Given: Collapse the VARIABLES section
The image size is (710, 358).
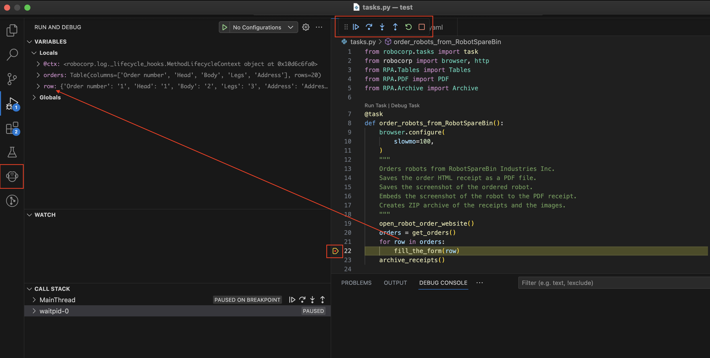Looking at the screenshot, I should pos(29,42).
